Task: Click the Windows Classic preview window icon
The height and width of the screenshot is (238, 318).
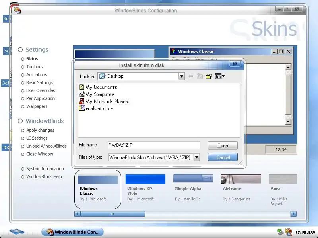Action: 174,52
